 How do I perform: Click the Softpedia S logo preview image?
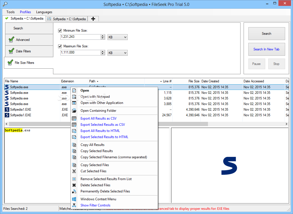(x=229, y=166)
